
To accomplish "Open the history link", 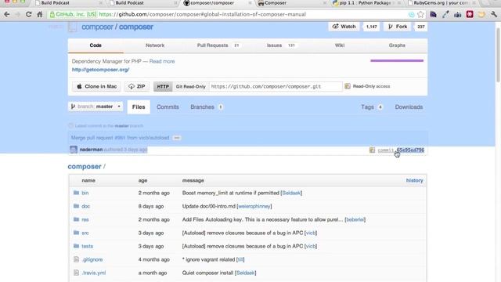I will pos(414,180).
